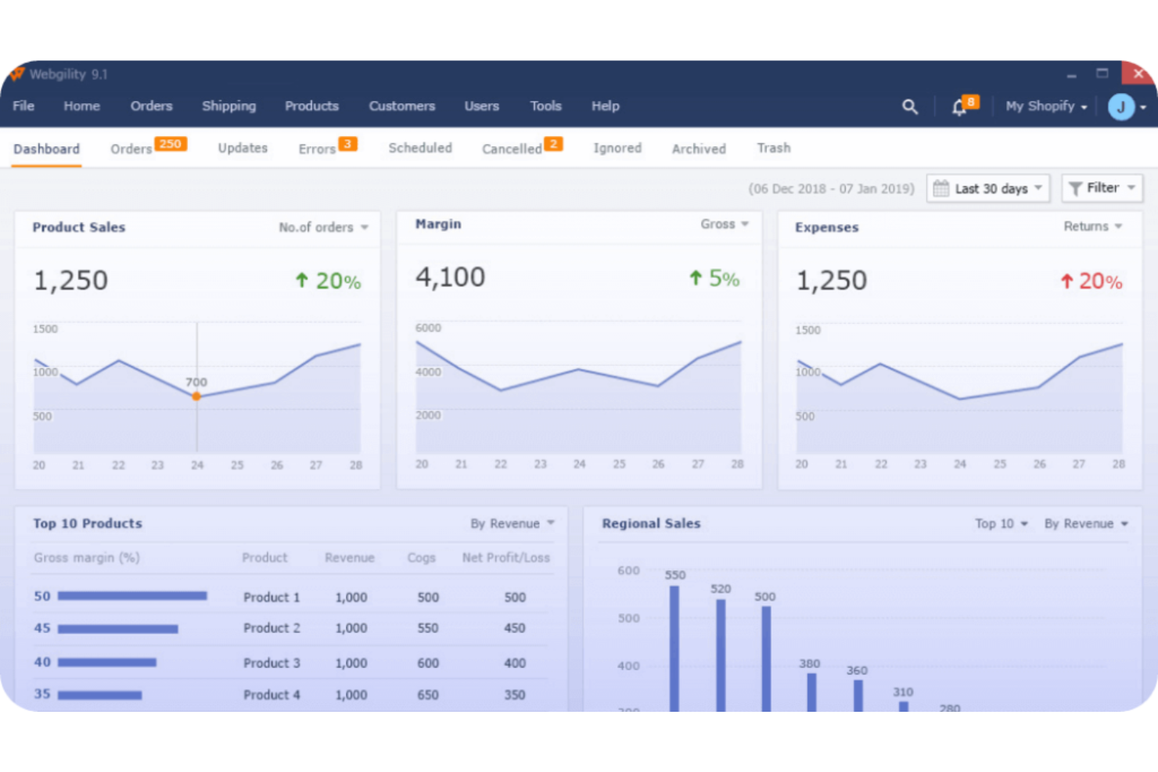Click the Product Sales card title

click(79, 228)
